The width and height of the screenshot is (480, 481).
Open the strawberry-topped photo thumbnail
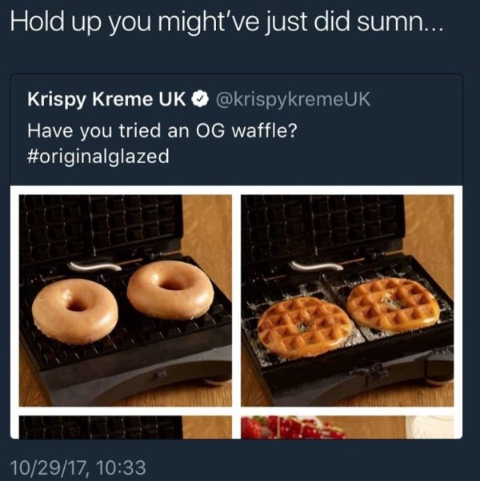347,427
